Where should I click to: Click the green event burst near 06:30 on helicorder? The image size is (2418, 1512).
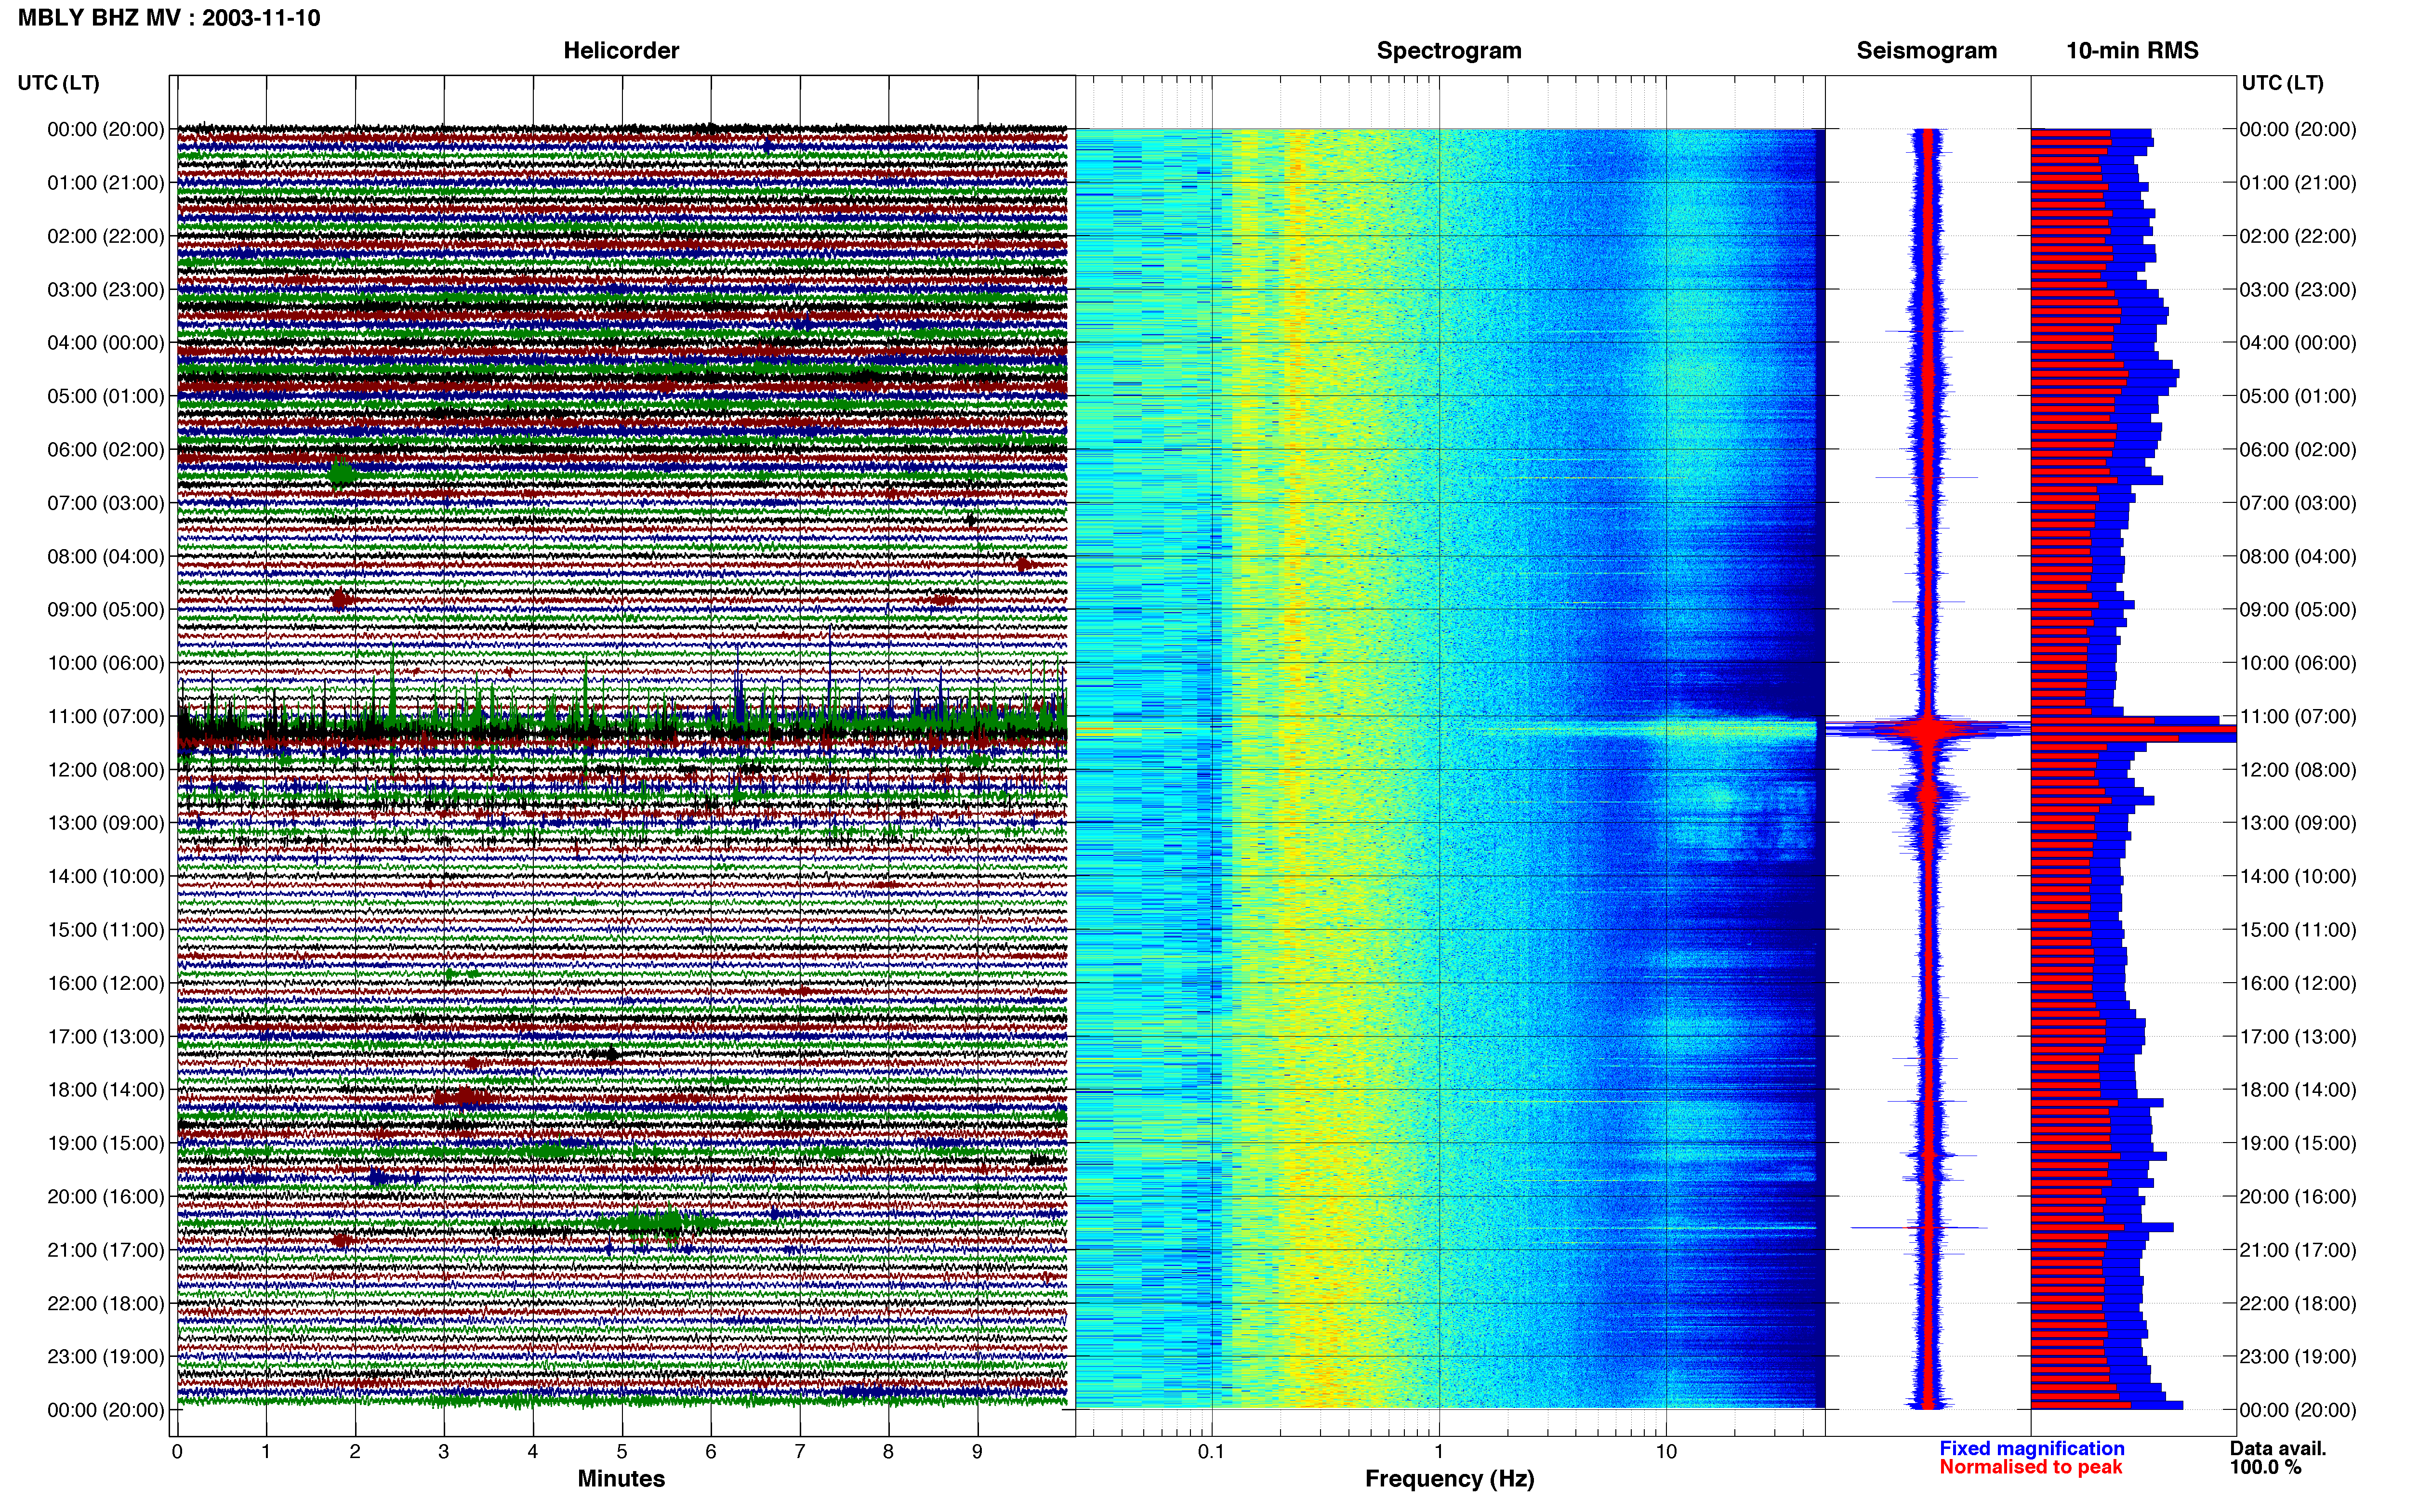pos(342,473)
